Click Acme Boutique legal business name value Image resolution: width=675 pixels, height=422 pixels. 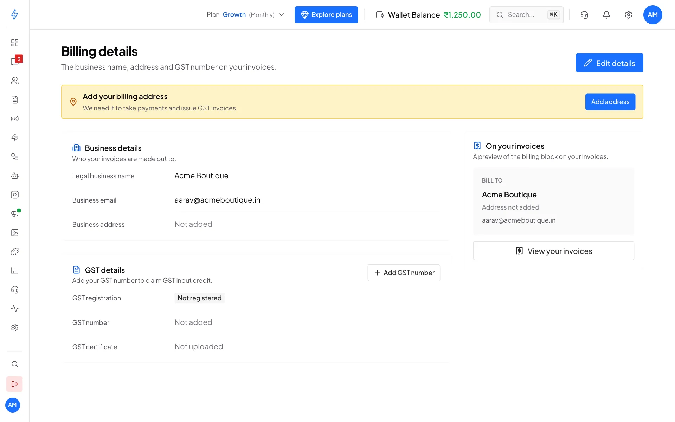coord(201,175)
